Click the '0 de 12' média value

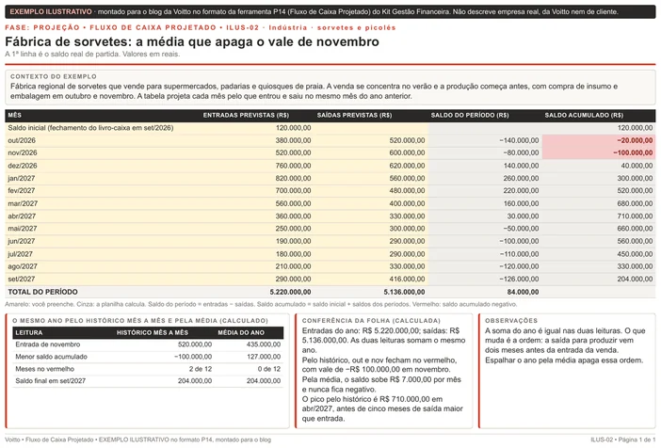tap(269, 369)
